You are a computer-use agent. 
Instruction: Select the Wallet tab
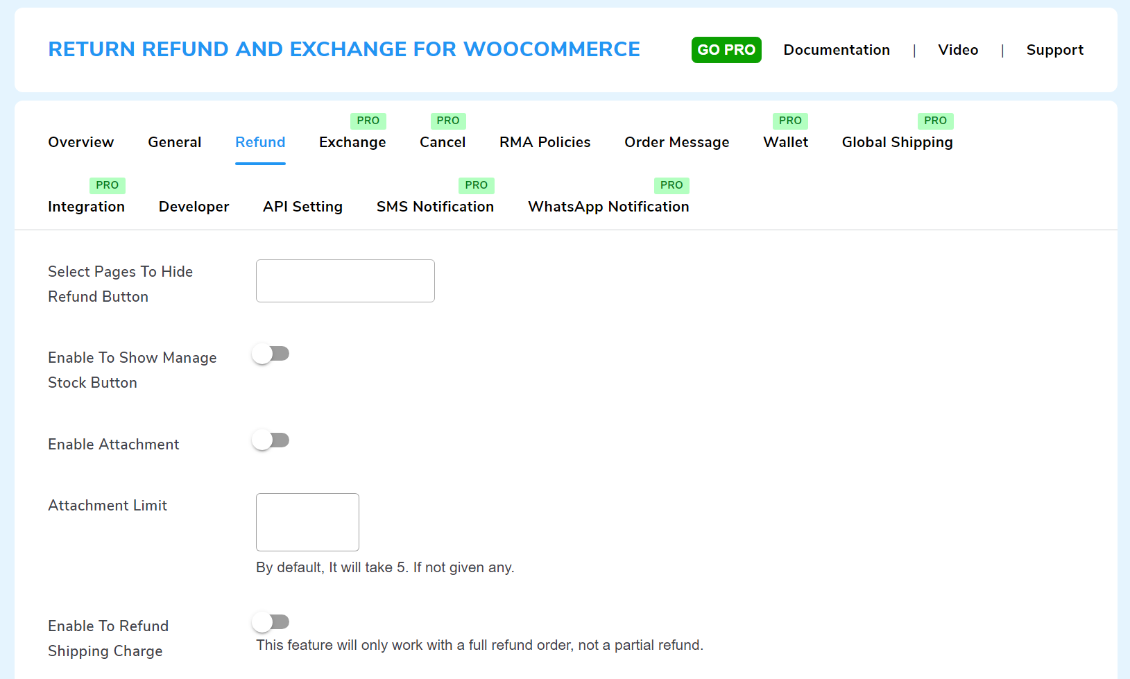click(785, 142)
